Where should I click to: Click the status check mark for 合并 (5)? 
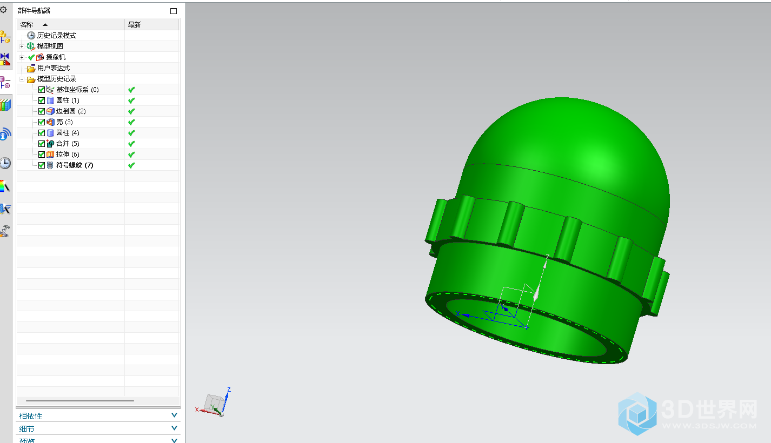[x=131, y=144]
